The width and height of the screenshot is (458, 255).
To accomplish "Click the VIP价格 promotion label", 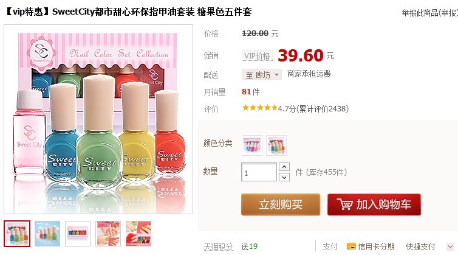I will coord(257,55).
